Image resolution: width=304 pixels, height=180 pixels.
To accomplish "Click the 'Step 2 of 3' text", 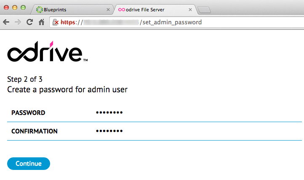I will coord(25,79).
